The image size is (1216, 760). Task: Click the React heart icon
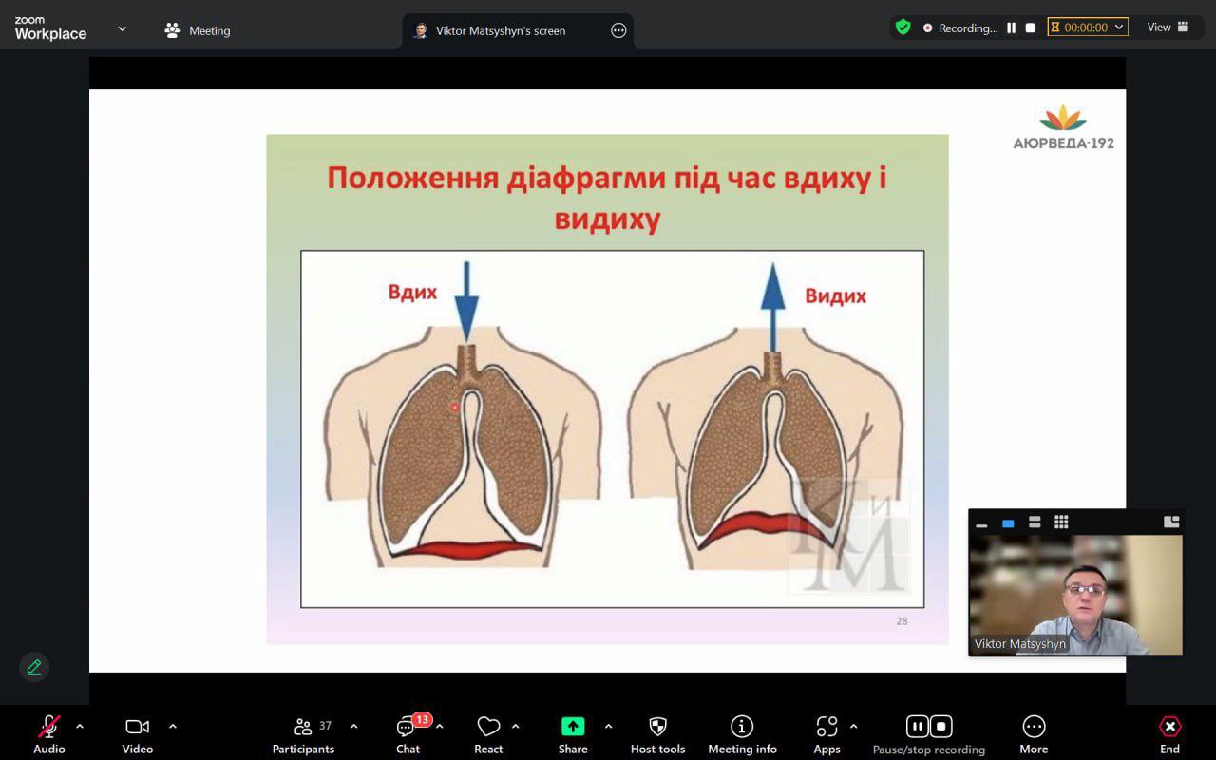point(488,728)
